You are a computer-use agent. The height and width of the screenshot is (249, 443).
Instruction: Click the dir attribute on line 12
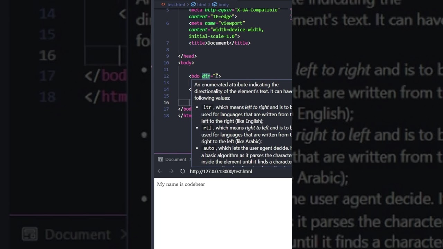(x=206, y=76)
